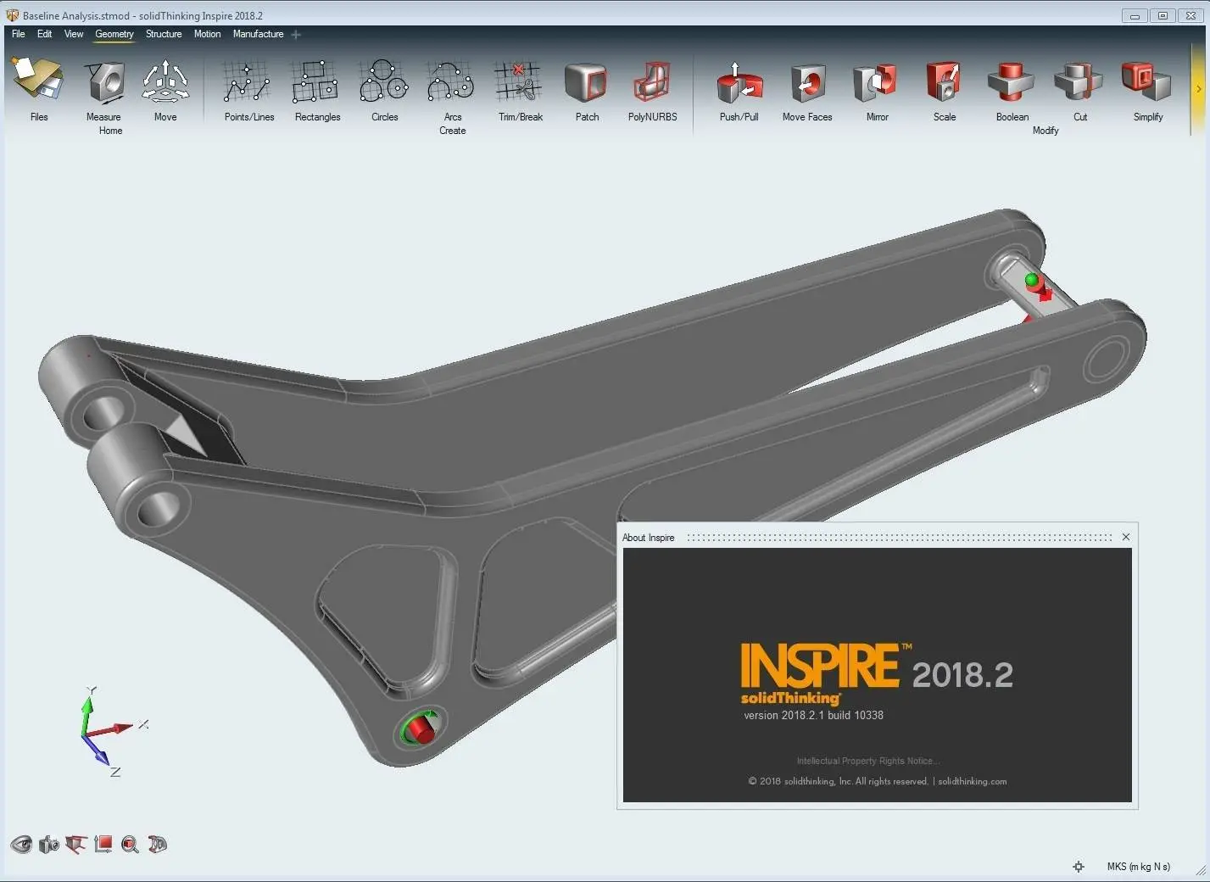Select the Move Faces tool
This screenshot has width=1210, height=882.
807,82
